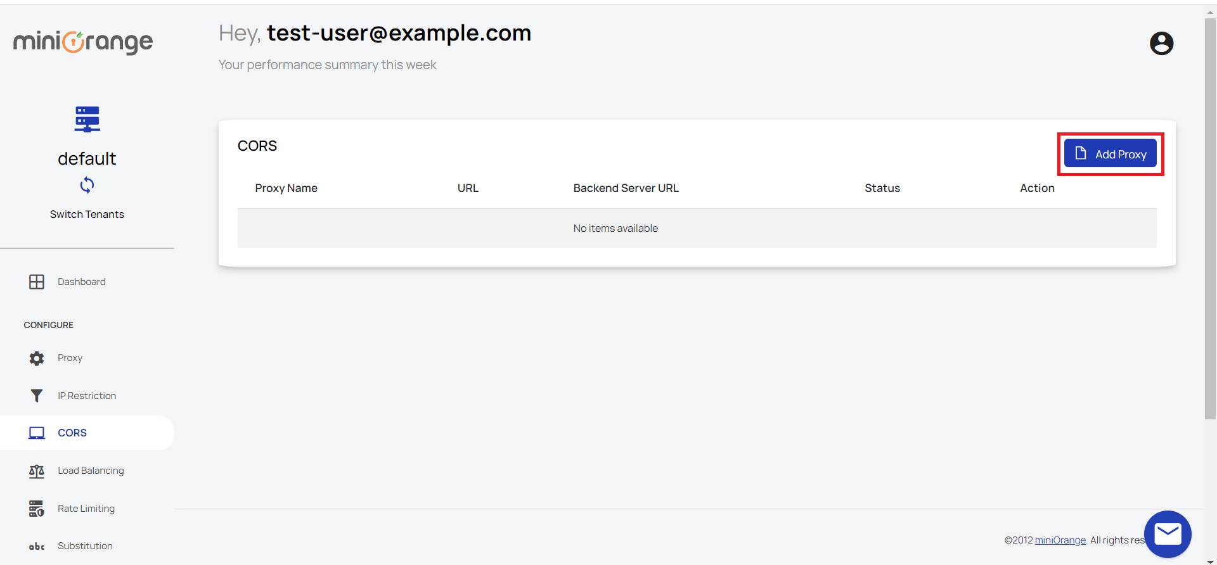This screenshot has width=1217, height=565.
Task: Click the scrollbar down arrow
Action: pyautogui.click(x=1210, y=561)
